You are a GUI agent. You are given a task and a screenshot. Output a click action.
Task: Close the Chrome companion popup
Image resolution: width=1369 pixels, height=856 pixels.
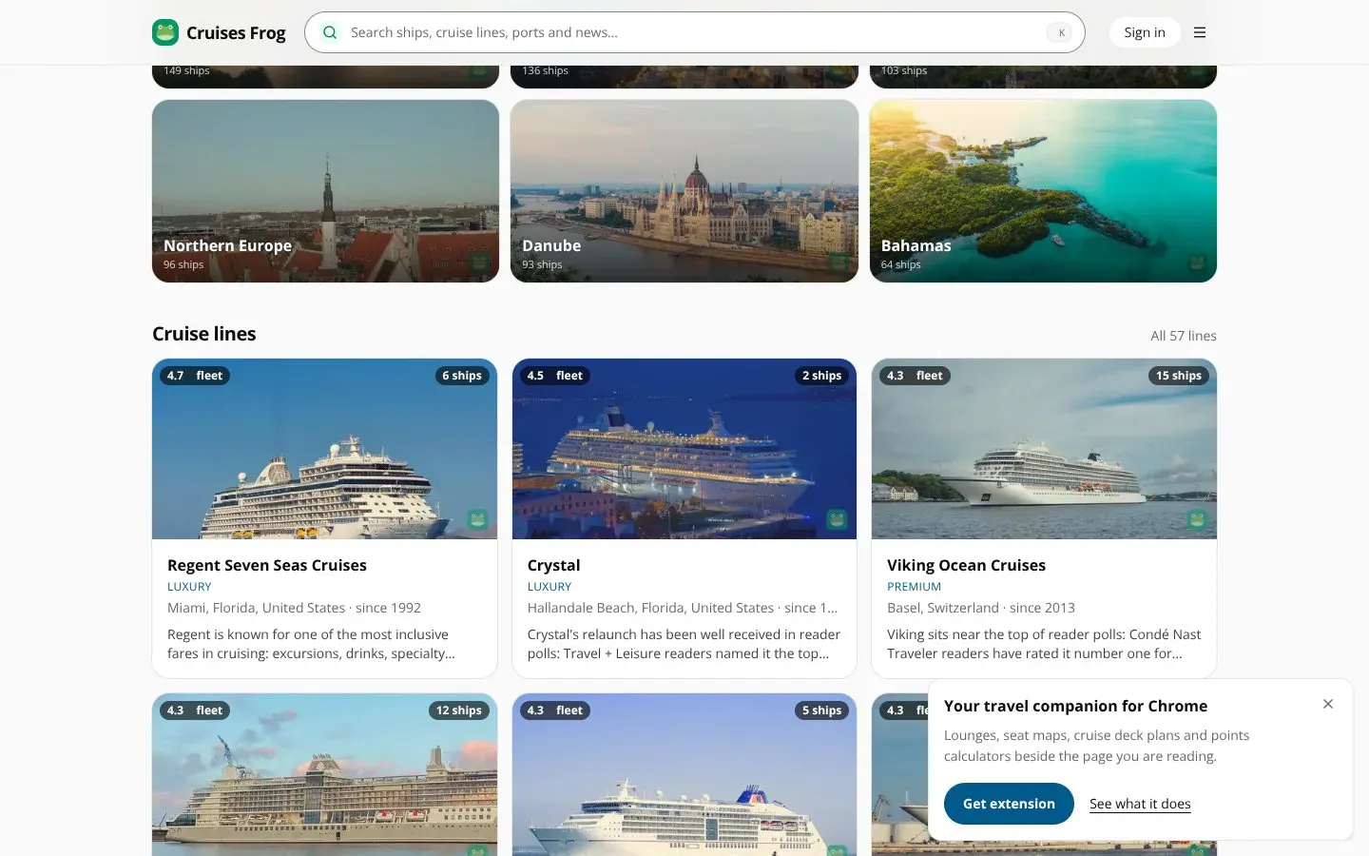click(1328, 704)
